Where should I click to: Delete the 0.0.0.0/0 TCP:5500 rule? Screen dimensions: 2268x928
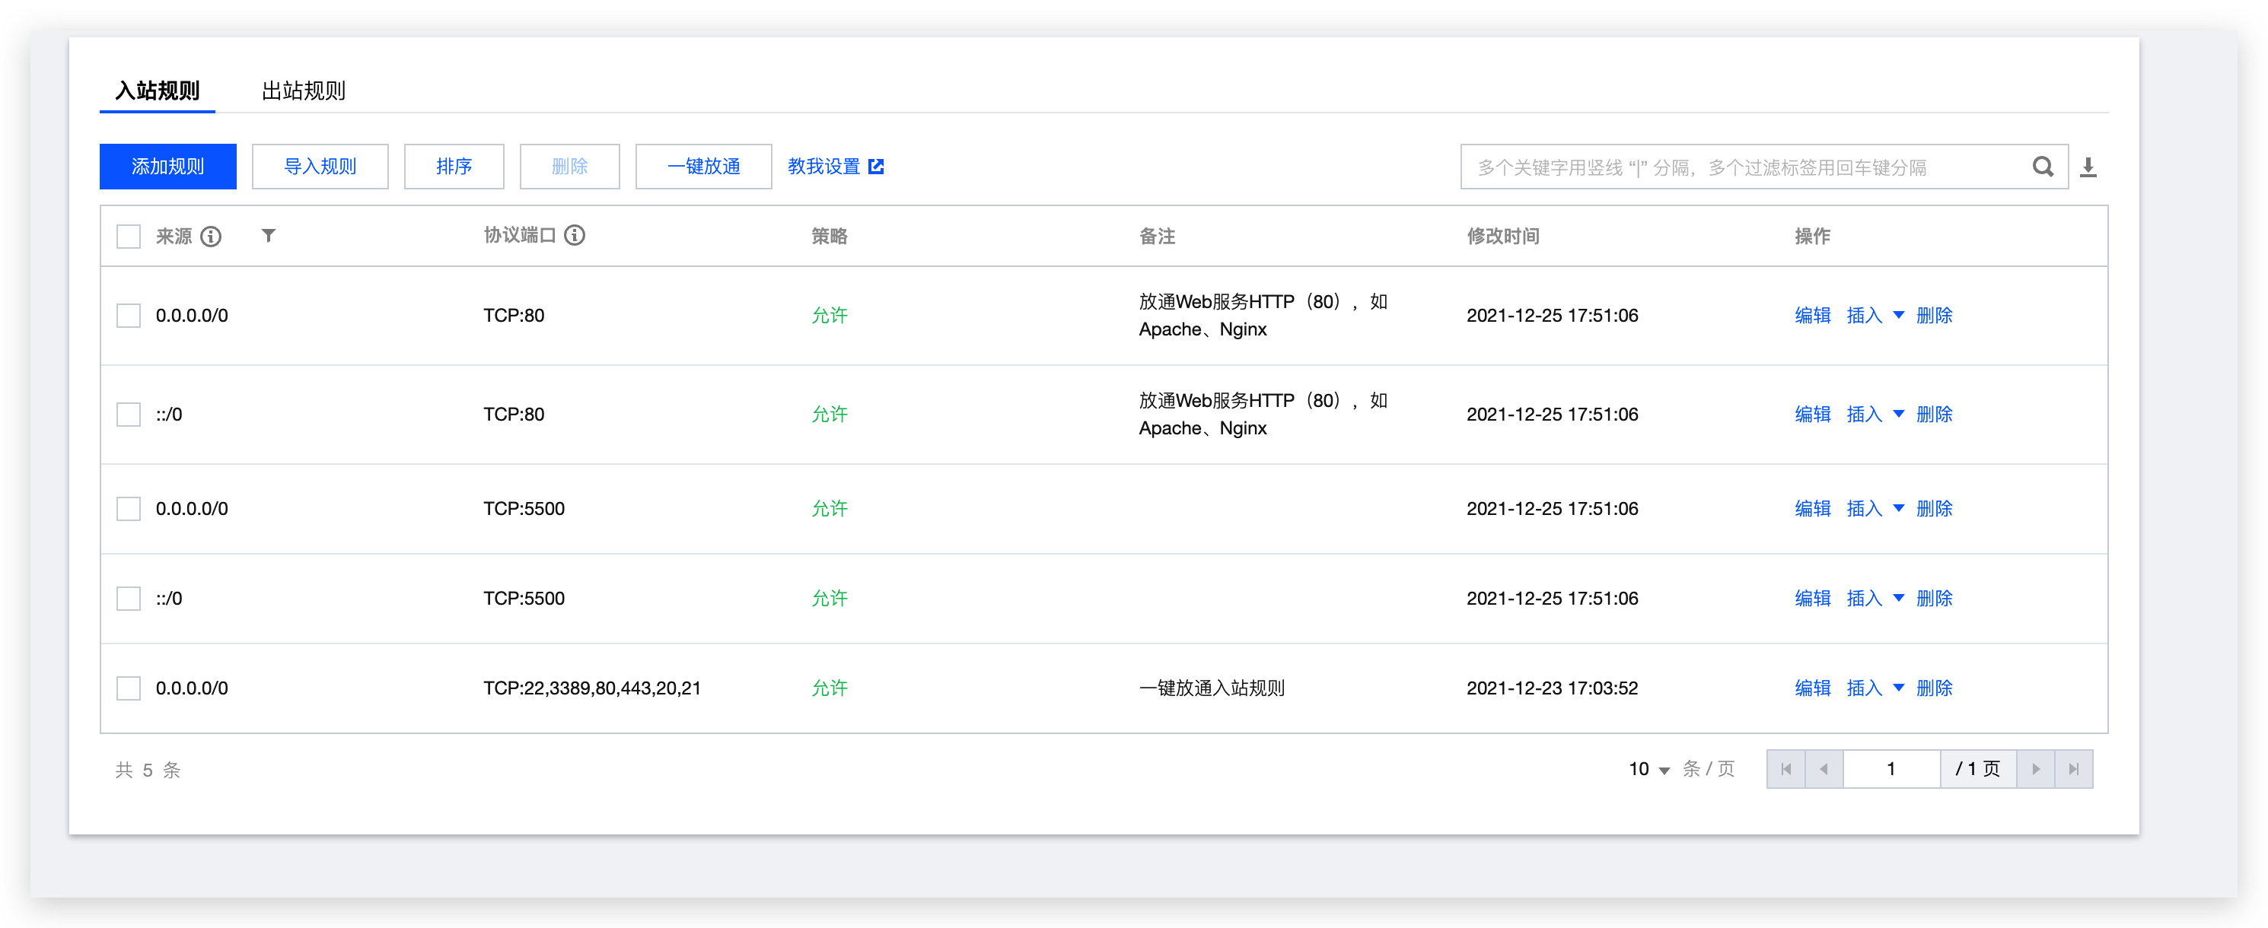pos(1935,508)
